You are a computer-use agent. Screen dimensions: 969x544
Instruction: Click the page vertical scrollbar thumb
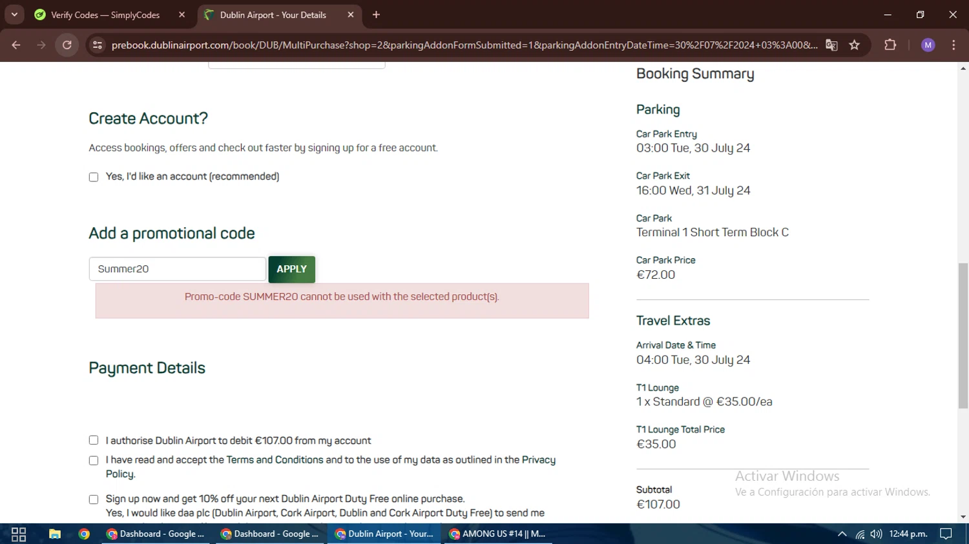tap(963, 336)
